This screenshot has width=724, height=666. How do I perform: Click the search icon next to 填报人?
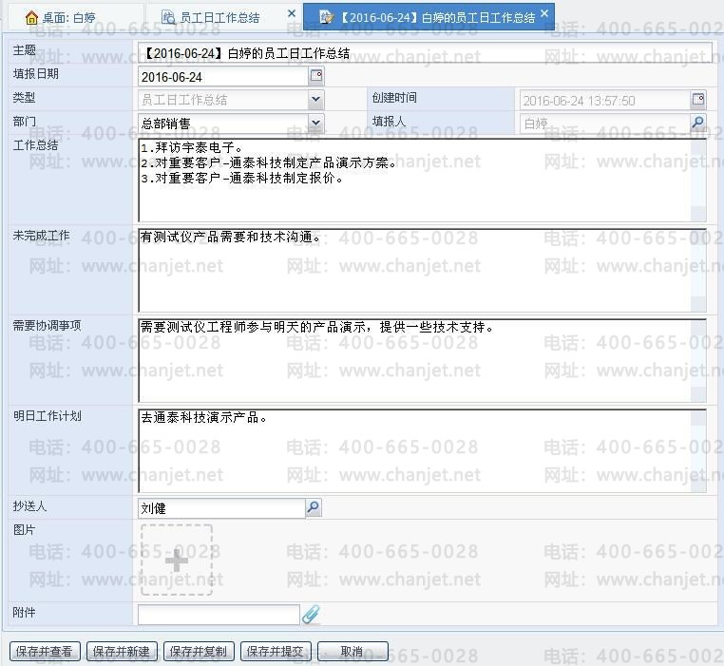pos(697,124)
